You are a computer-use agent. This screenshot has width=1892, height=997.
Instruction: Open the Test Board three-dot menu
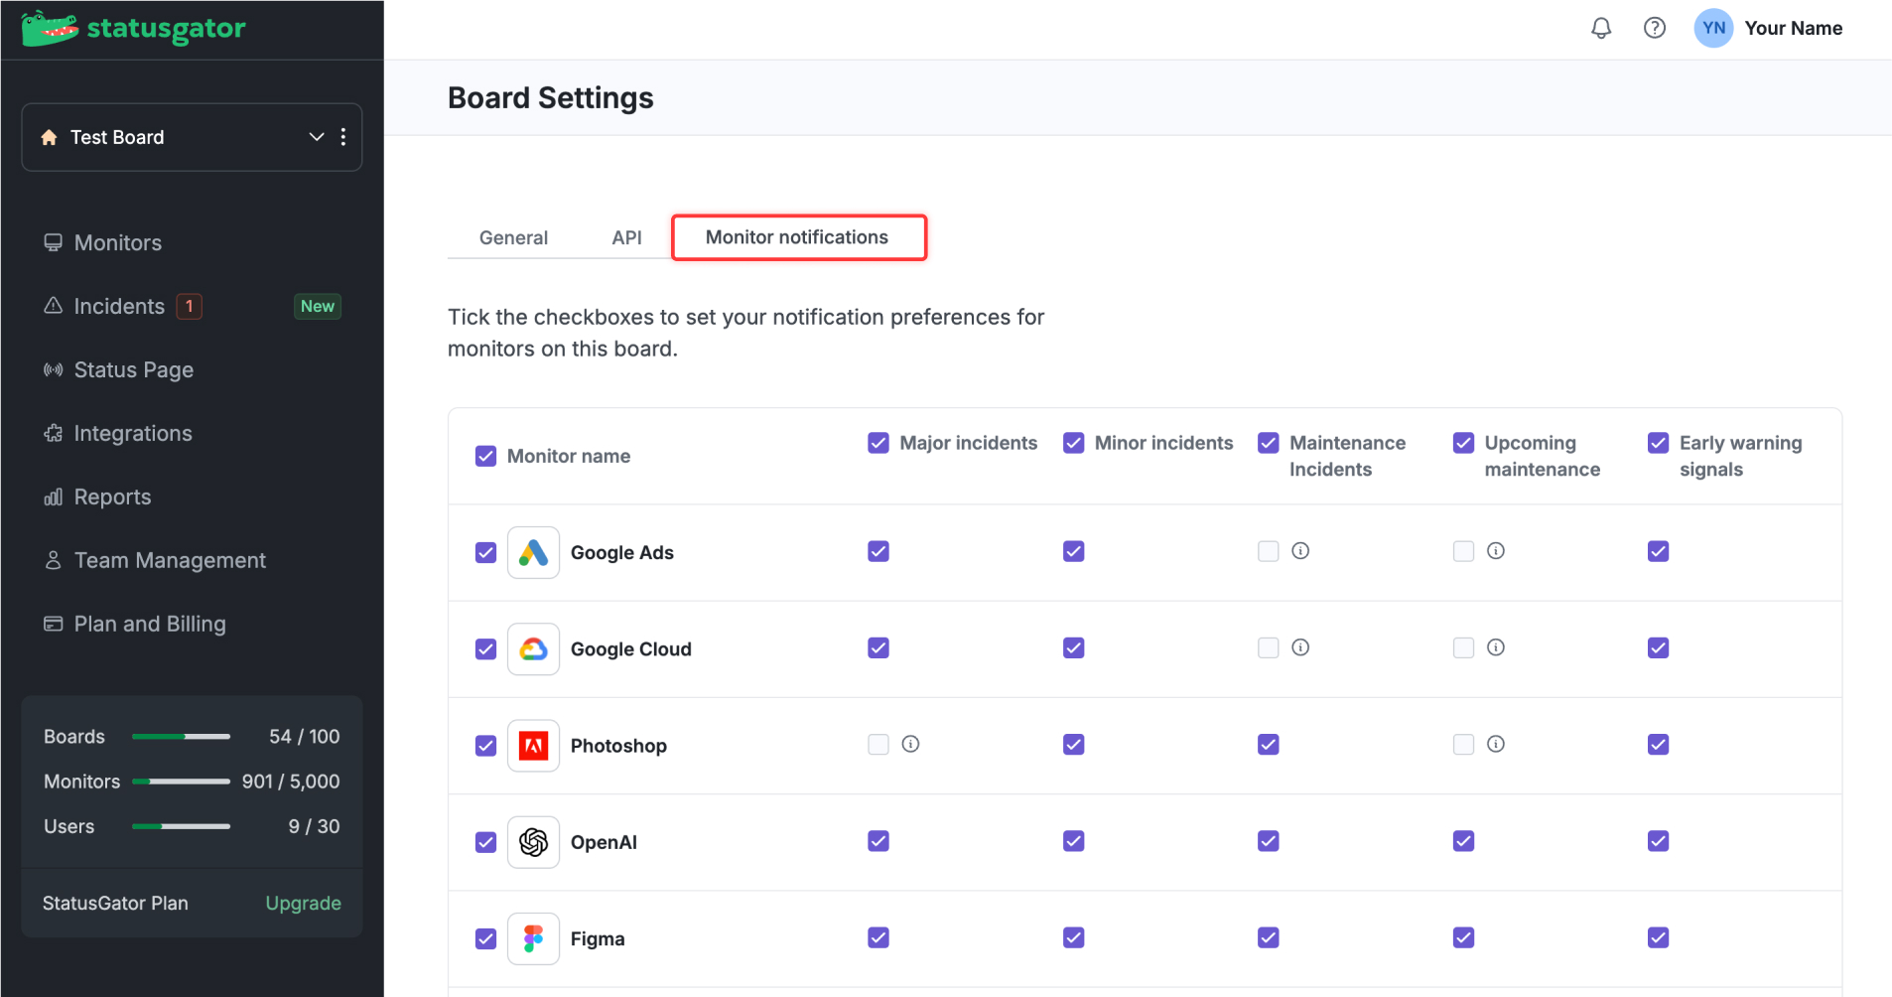point(343,137)
